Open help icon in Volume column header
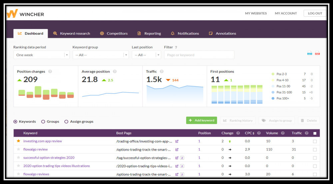333x184 pixels. pyautogui.click(x=283, y=133)
